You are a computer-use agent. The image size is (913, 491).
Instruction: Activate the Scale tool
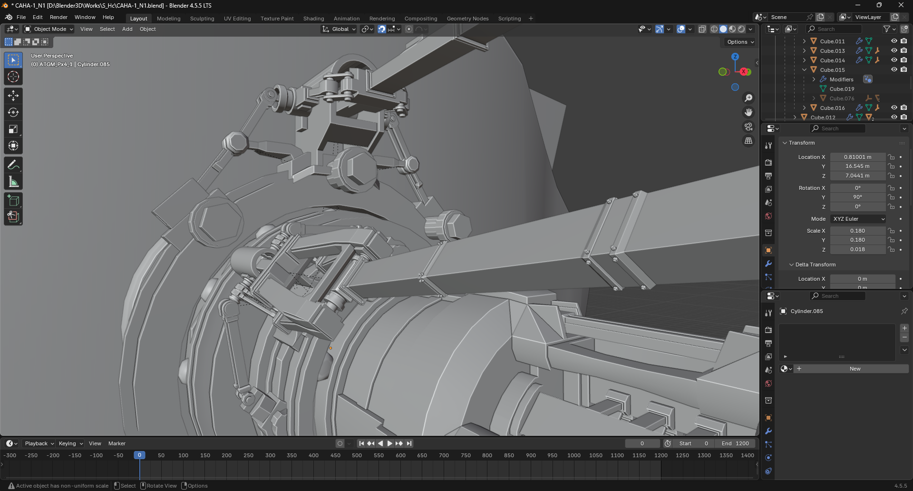click(13, 129)
